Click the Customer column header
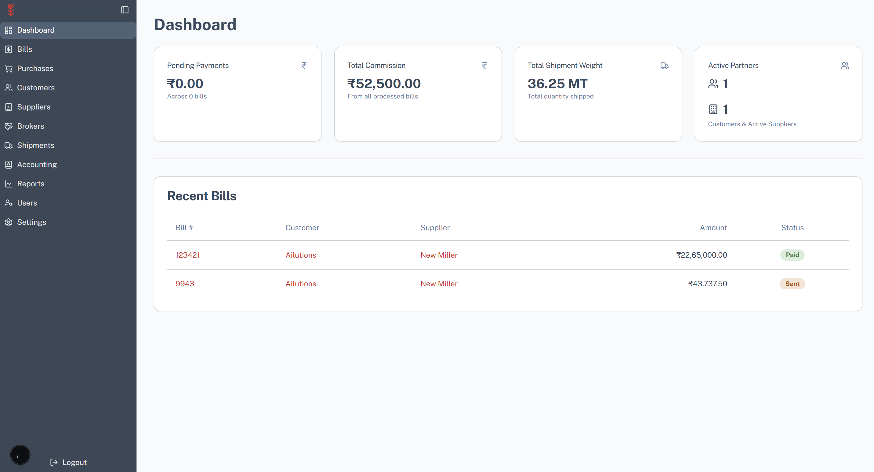The image size is (874, 472). [302, 228]
